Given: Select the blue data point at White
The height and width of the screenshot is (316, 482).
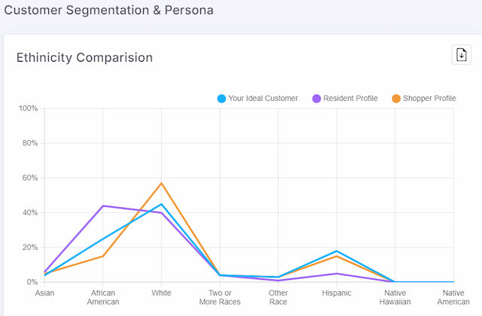Looking at the screenshot, I should point(161,204).
